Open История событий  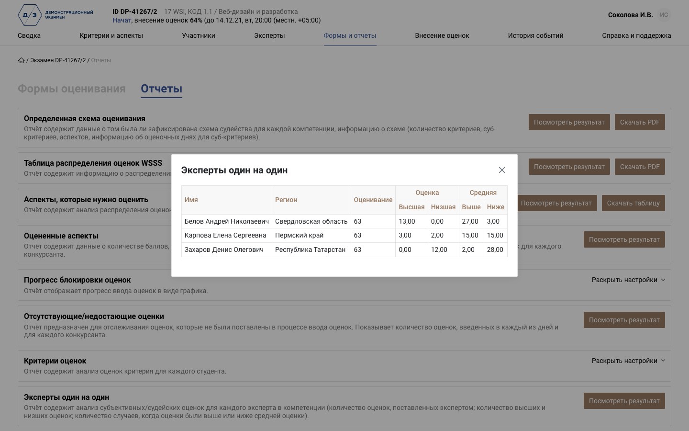click(535, 35)
